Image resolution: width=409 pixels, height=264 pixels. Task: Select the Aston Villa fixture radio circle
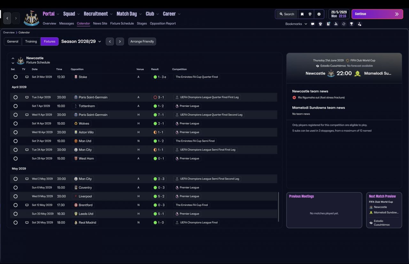point(15,132)
